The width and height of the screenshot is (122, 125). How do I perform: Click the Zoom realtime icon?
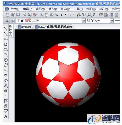[x=84, y=15]
